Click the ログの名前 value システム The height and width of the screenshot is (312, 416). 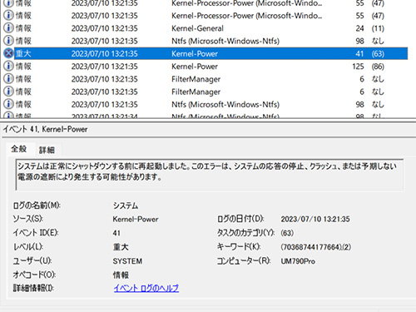click(x=126, y=206)
